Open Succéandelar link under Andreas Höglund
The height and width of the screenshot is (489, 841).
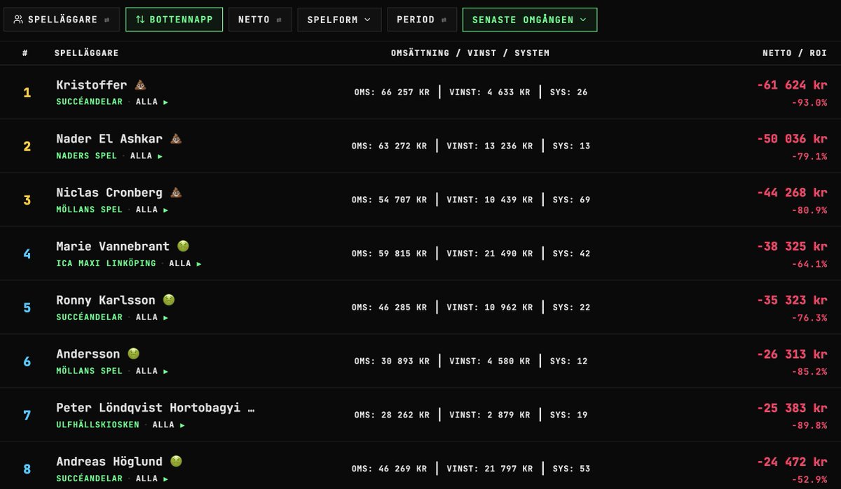[90, 479]
